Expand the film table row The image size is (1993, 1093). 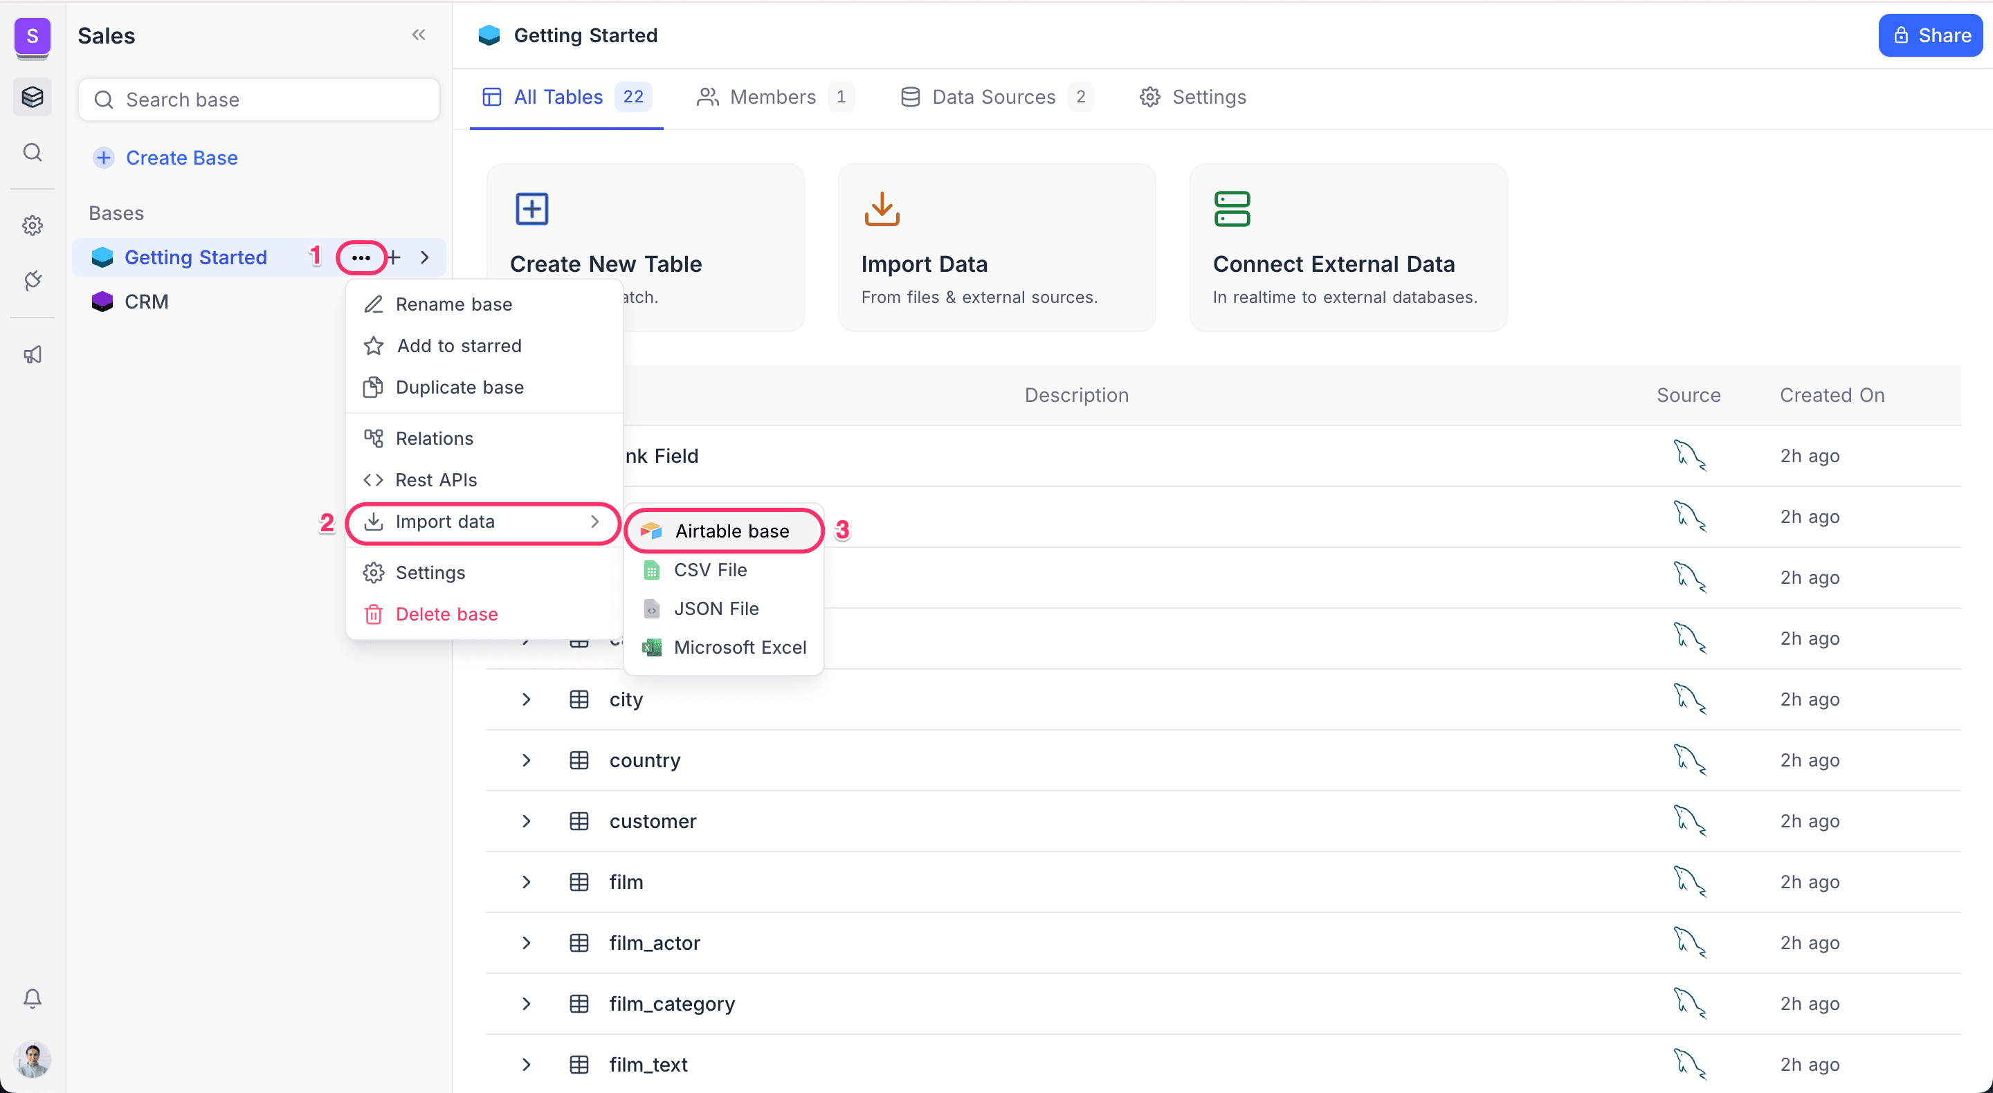(526, 883)
